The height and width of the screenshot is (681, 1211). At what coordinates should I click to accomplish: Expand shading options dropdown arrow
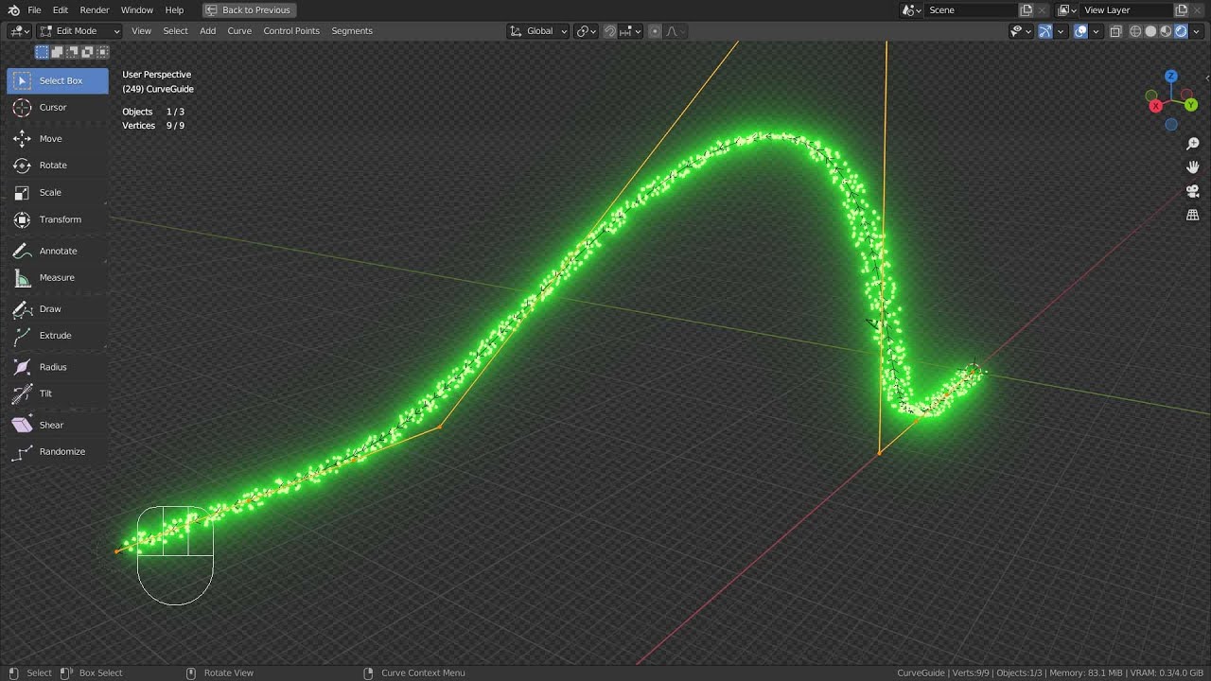[x=1197, y=31]
